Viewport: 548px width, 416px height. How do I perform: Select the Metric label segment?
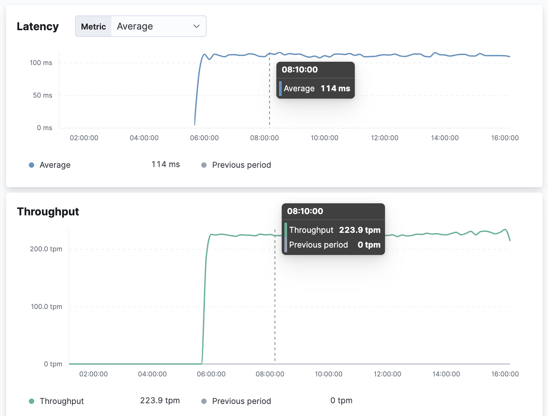[93, 26]
